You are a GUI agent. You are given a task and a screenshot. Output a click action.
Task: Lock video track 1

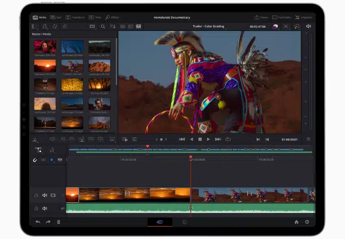(36, 196)
